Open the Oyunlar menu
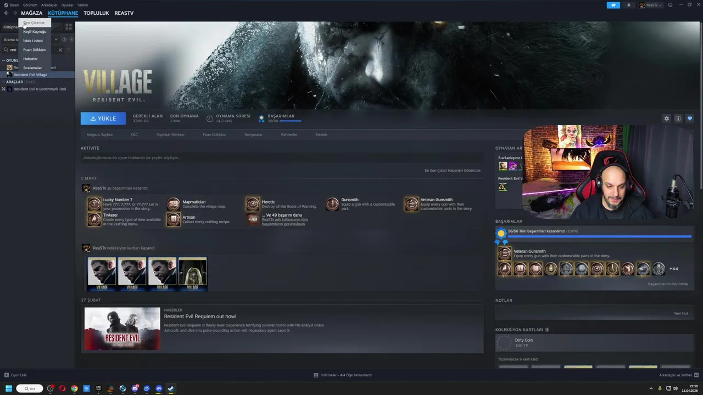Viewport: 703px width, 395px height. pyautogui.click(x=67, y=5)
